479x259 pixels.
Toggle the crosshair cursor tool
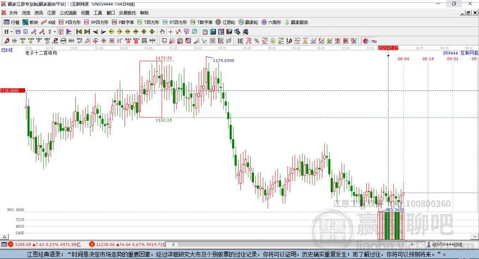click(x=170, y=32)
